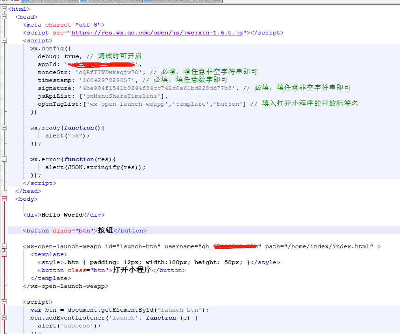
Task: Collapse the addEventListener function fold marker
Action: 4,318
